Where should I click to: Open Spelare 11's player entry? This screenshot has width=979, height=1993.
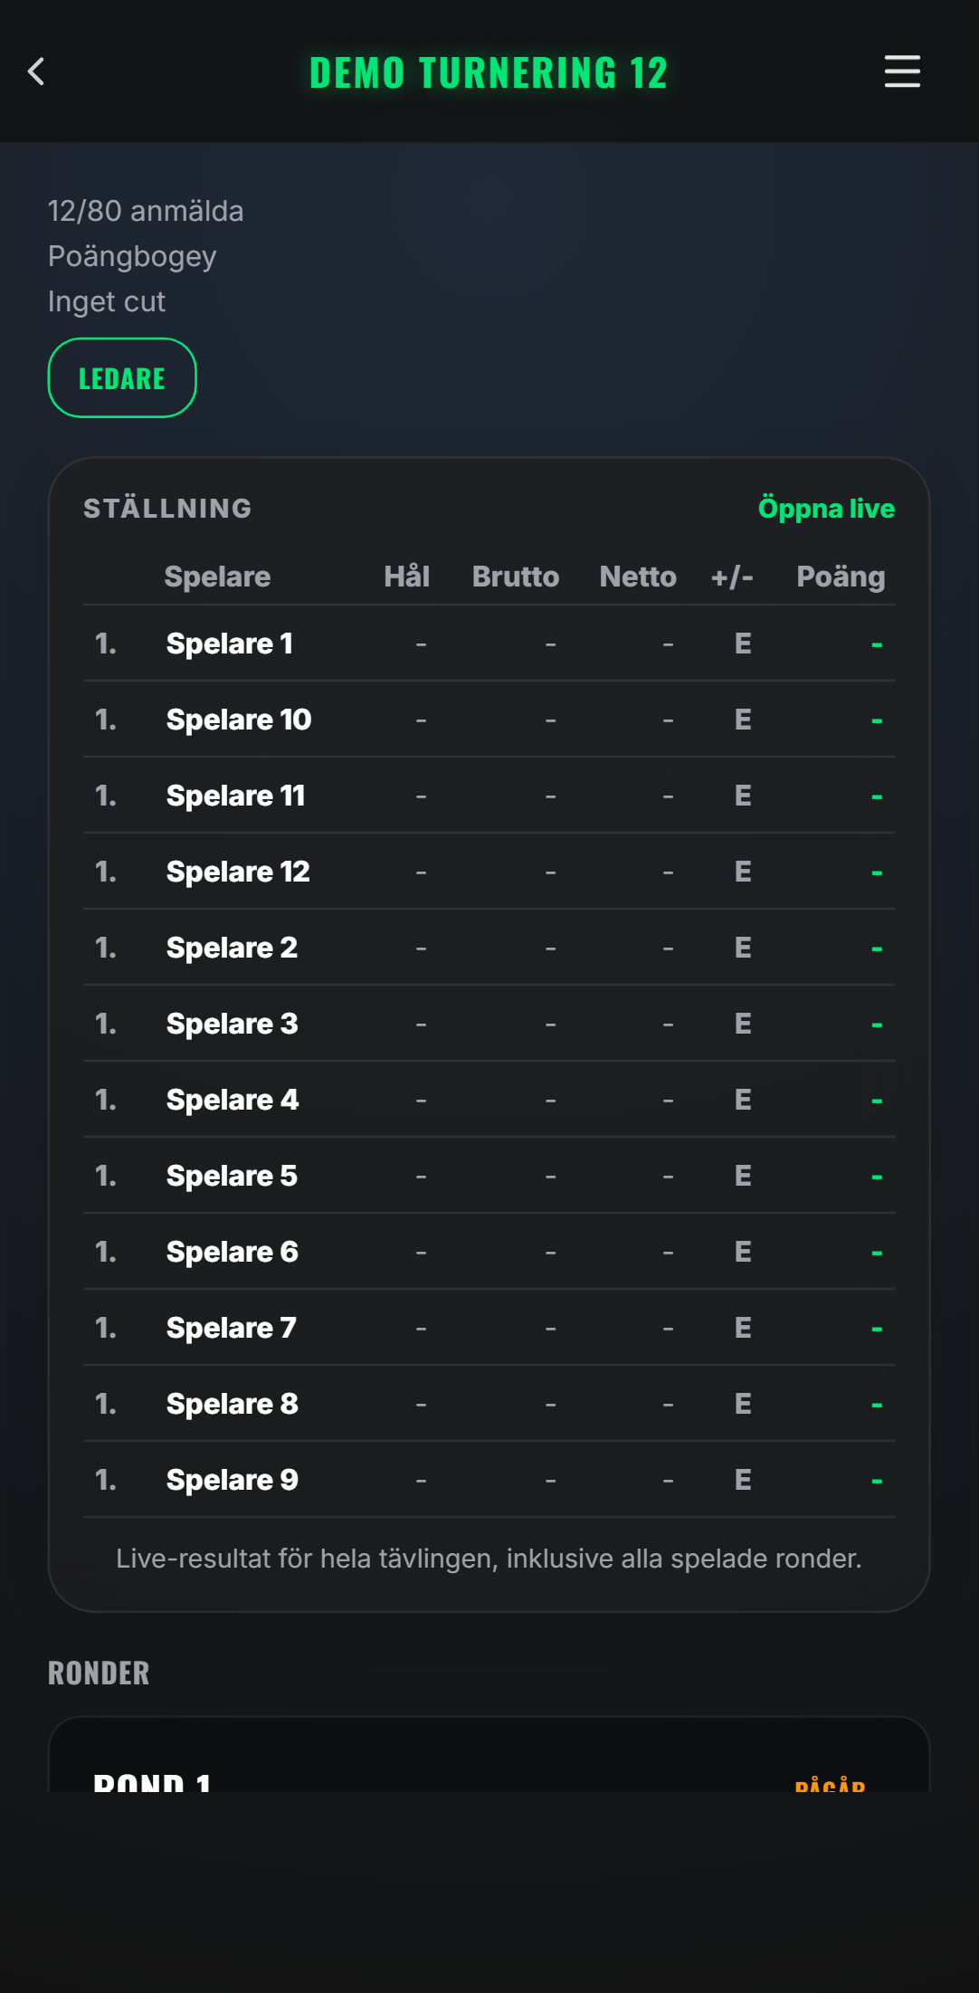coord(489,796)
